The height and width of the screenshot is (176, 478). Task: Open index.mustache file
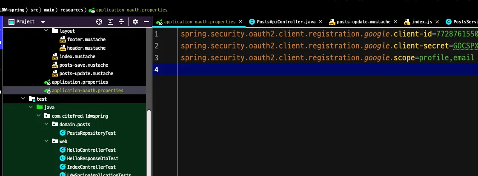point(77,57)
